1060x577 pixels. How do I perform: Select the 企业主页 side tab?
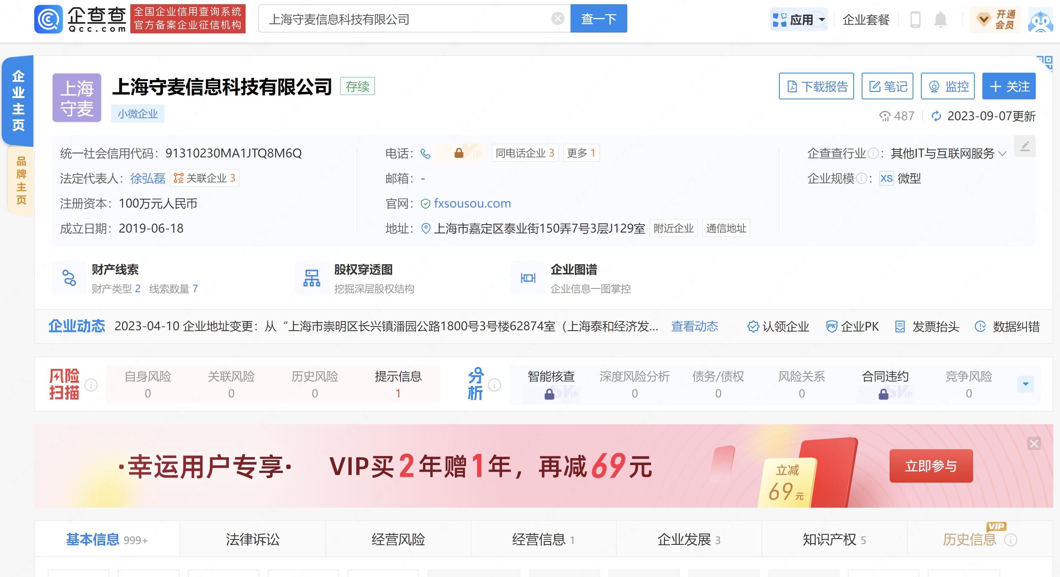18,100
